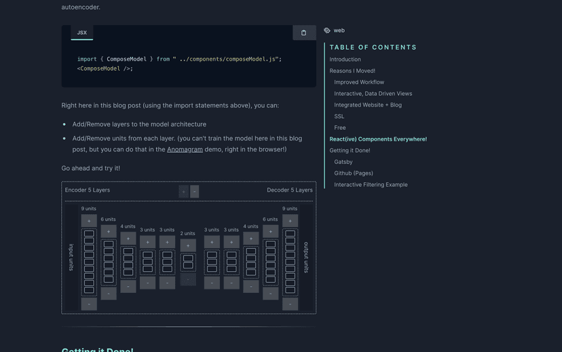This screenshot has height=352, width=562.
Task: Click the Improved Workflow contents link
Action: pyautogui.click(x=358, y=82)
